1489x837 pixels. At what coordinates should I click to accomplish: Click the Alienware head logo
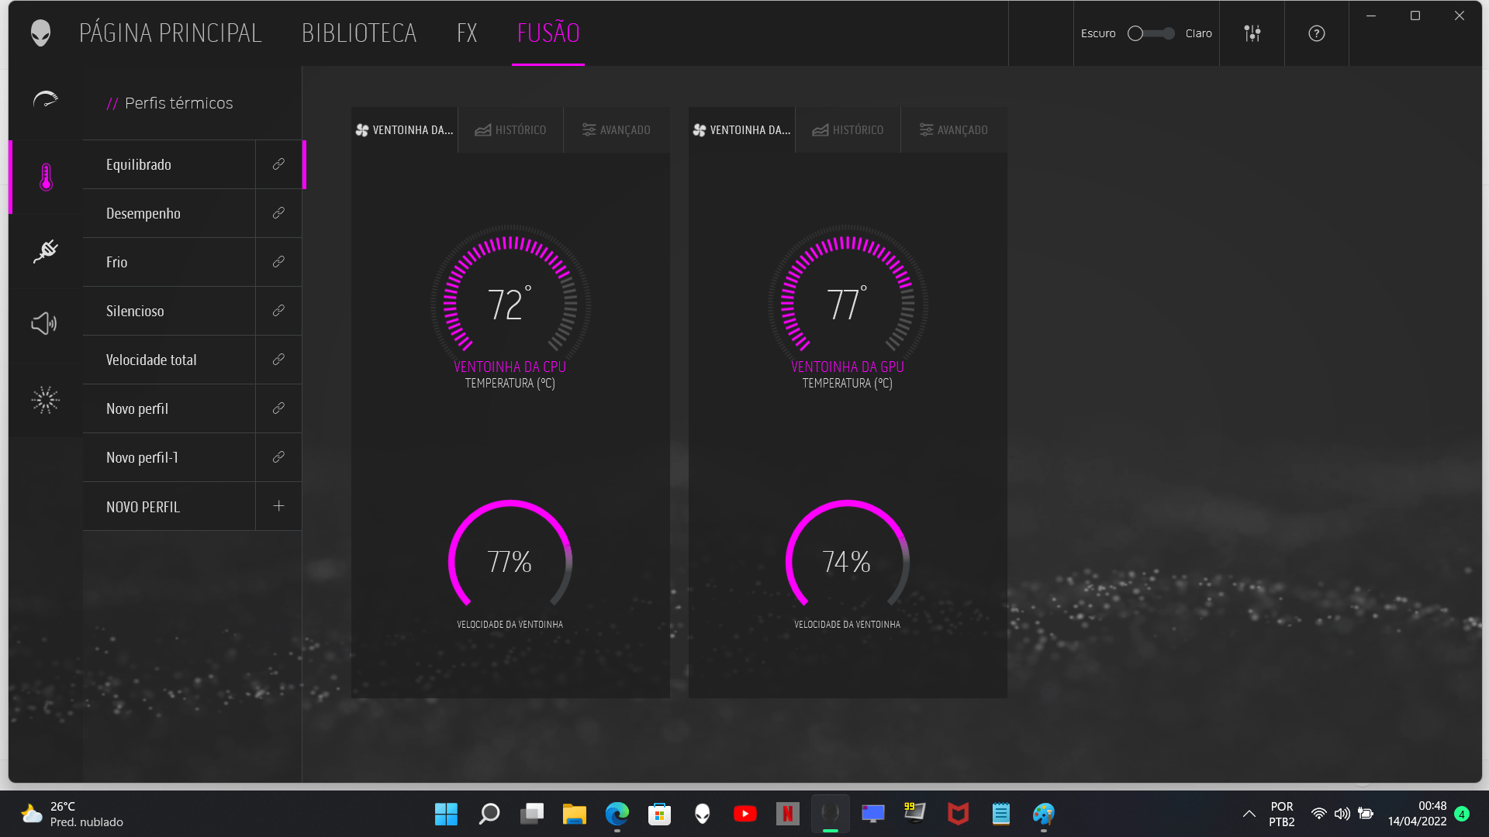(x=40, y=33)
